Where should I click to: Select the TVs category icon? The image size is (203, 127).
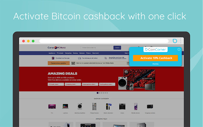click(x=52, y=107)
